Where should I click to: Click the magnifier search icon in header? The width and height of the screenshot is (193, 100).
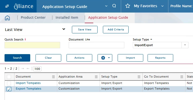(x=114, y=6)
